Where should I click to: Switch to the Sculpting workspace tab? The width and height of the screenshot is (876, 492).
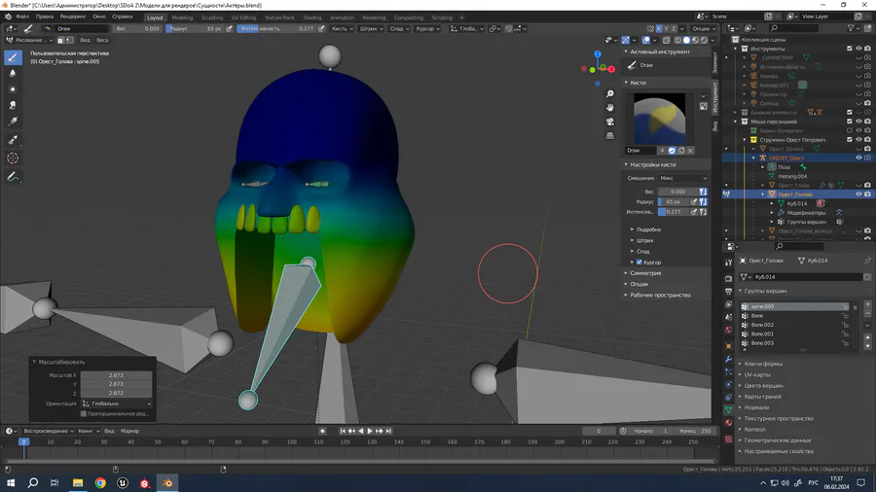[x=212, y=18]
